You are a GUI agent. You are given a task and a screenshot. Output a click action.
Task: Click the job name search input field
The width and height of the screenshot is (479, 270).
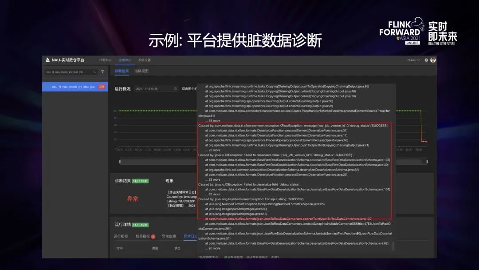[71, 72]
